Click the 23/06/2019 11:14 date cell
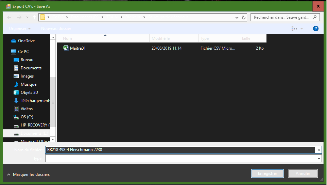The image size is (327, 185). [x=167, y=48]
